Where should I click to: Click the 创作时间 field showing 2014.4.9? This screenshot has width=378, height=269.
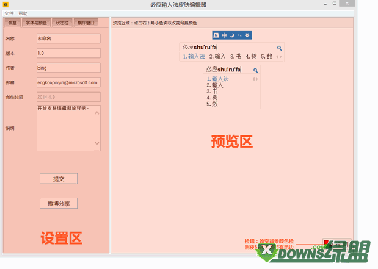point(68,97)
